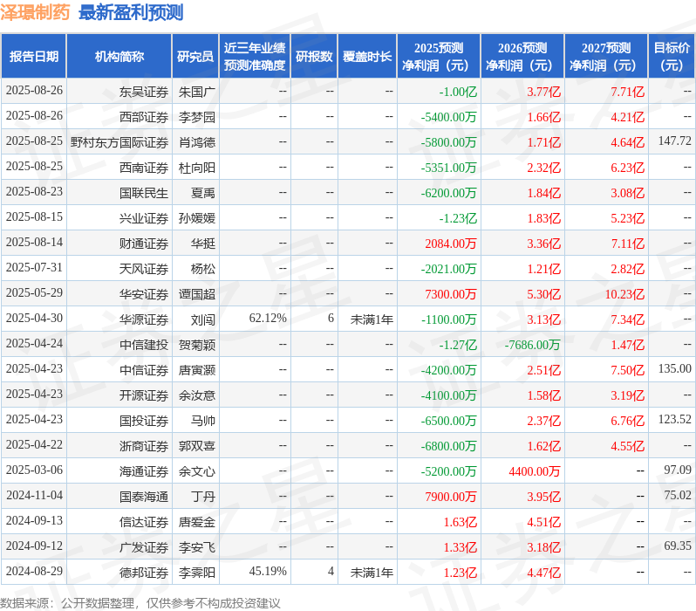This screenshot has width=696, height=611.
Task: Click analyst name 朱国广
Action: tap(196, 92)
